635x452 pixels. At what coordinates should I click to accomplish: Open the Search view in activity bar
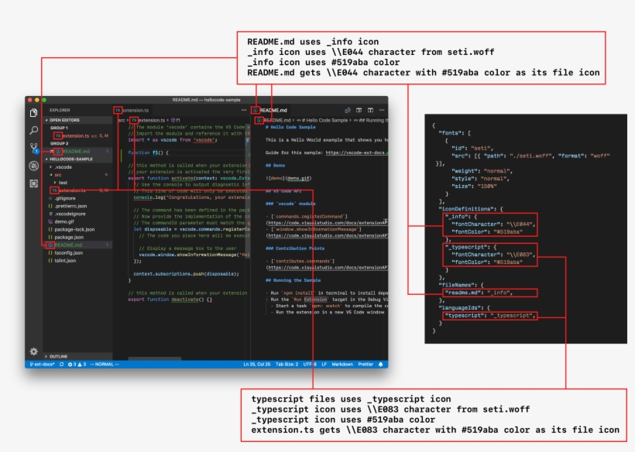33,130
